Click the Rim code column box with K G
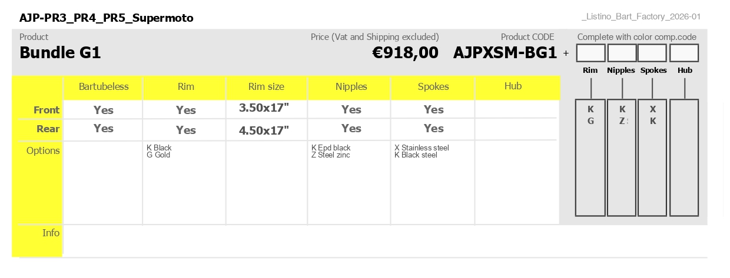The height and width of the screenshot is (278, 730). coord(590,158)
